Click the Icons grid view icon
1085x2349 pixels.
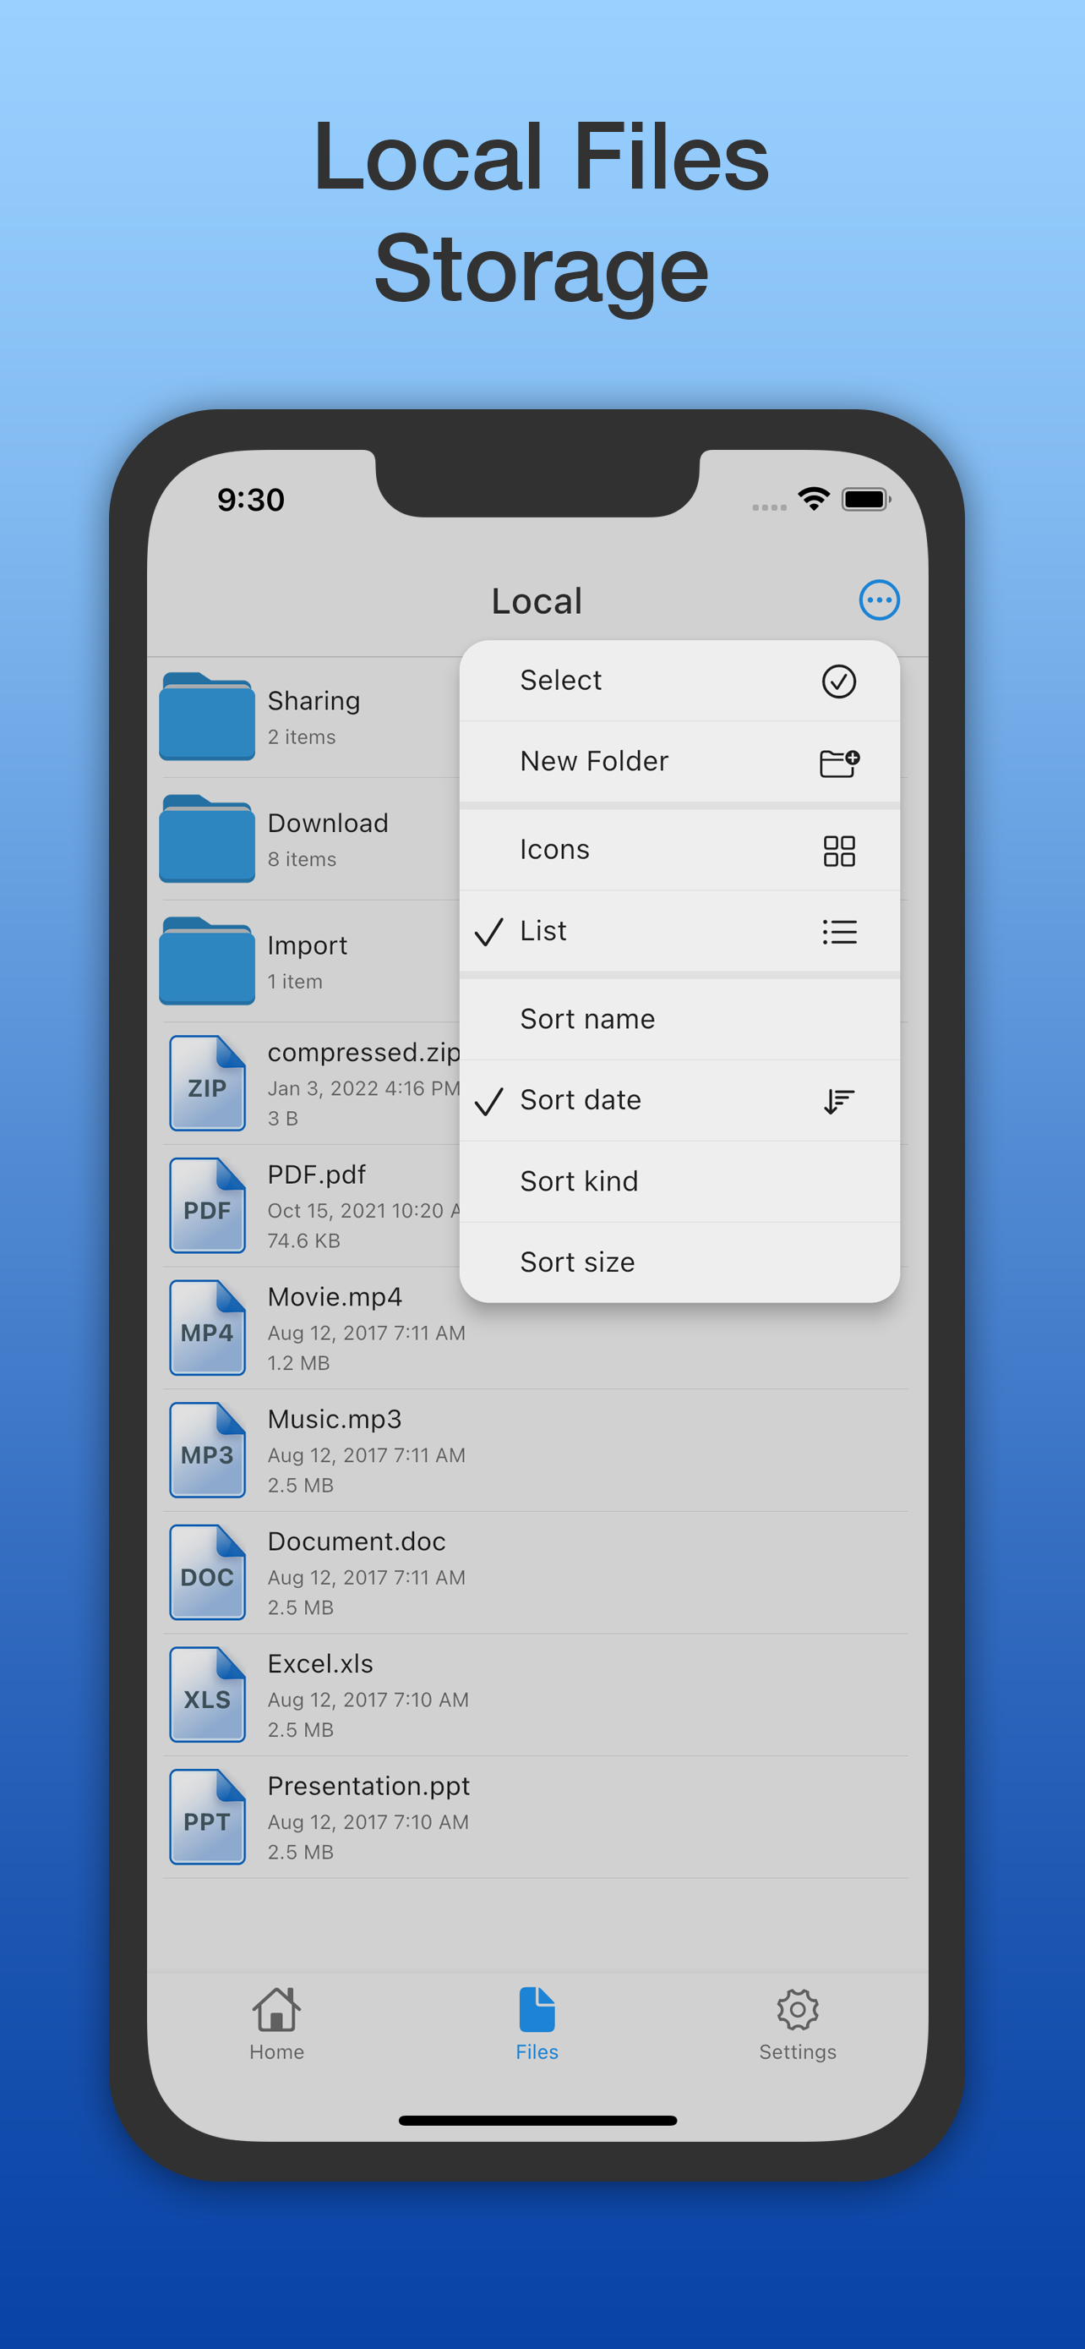pos(839,851)
